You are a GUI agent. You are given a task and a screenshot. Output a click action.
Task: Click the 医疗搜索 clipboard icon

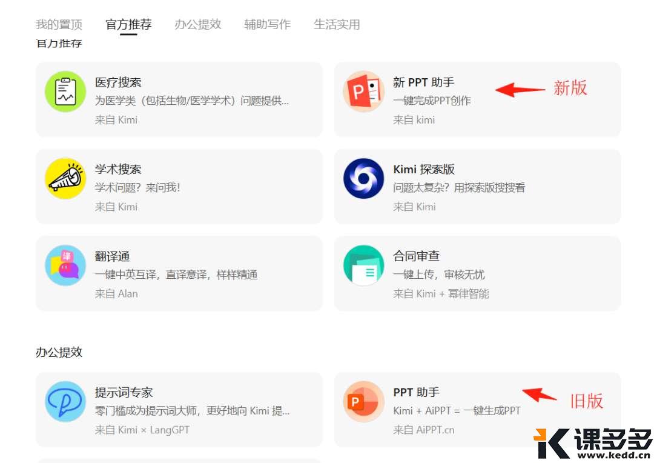click(x=65, y=92)
